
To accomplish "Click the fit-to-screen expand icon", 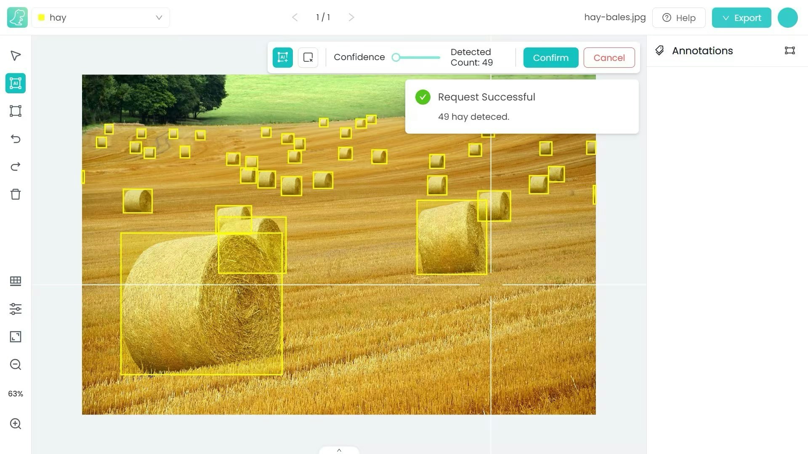I will 16,337.
